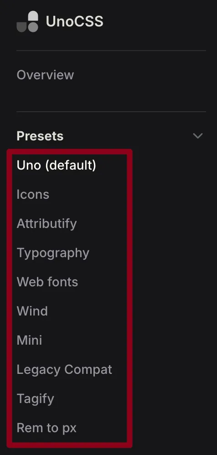Click the UnoCSS logo icon
Image resolution: width=217 pixels, height=455 pixels.
coord(27,21)
